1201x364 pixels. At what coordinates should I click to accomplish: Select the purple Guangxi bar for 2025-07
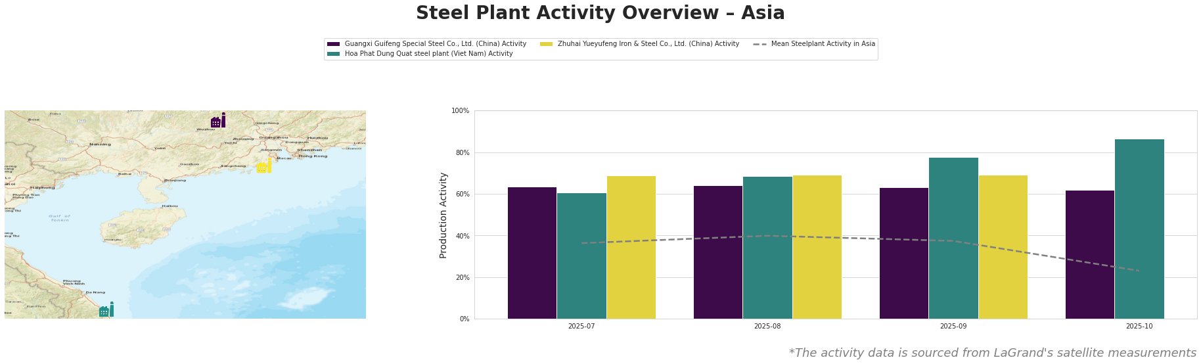click(532, 253)
